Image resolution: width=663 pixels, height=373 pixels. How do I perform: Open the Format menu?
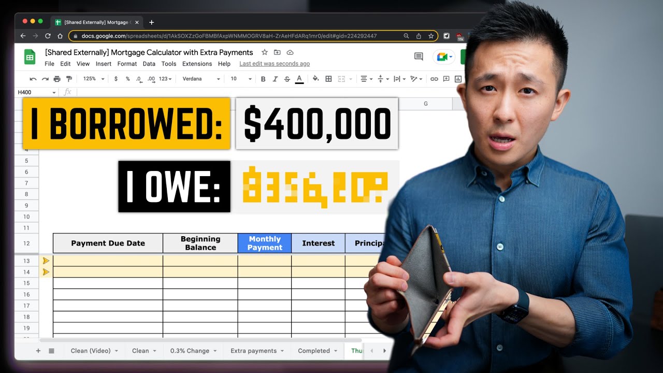pos(127,64)
